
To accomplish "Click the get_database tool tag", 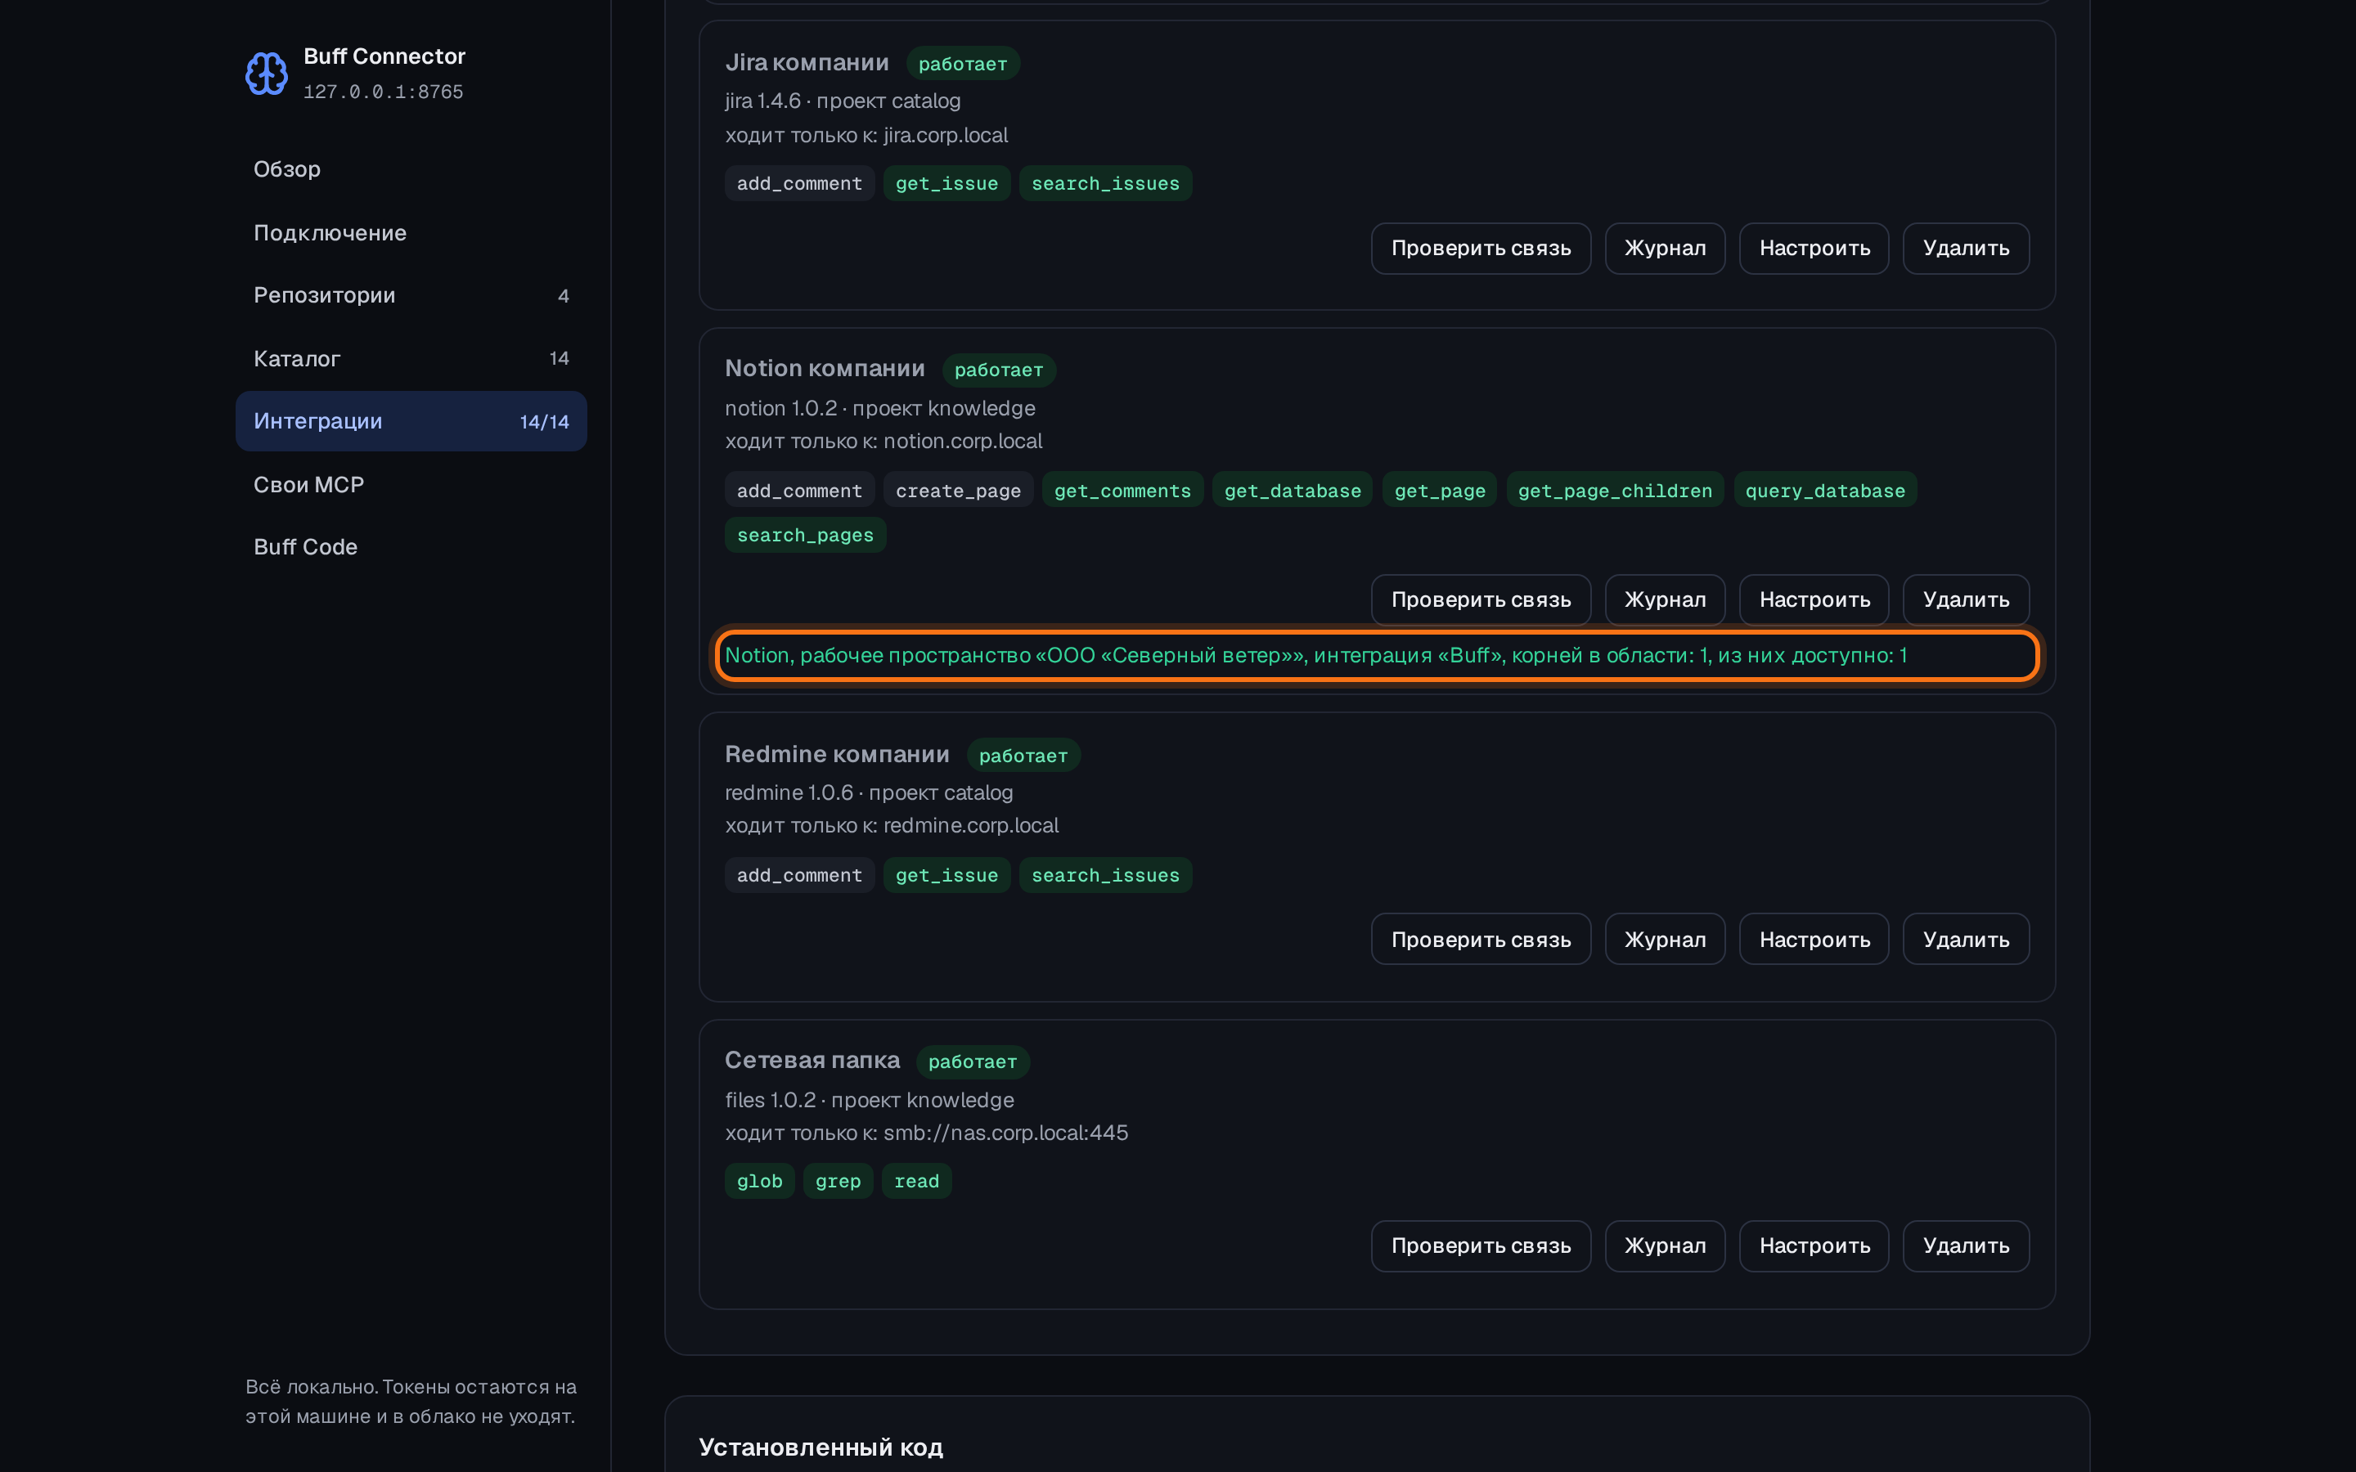I will 1293,491.
